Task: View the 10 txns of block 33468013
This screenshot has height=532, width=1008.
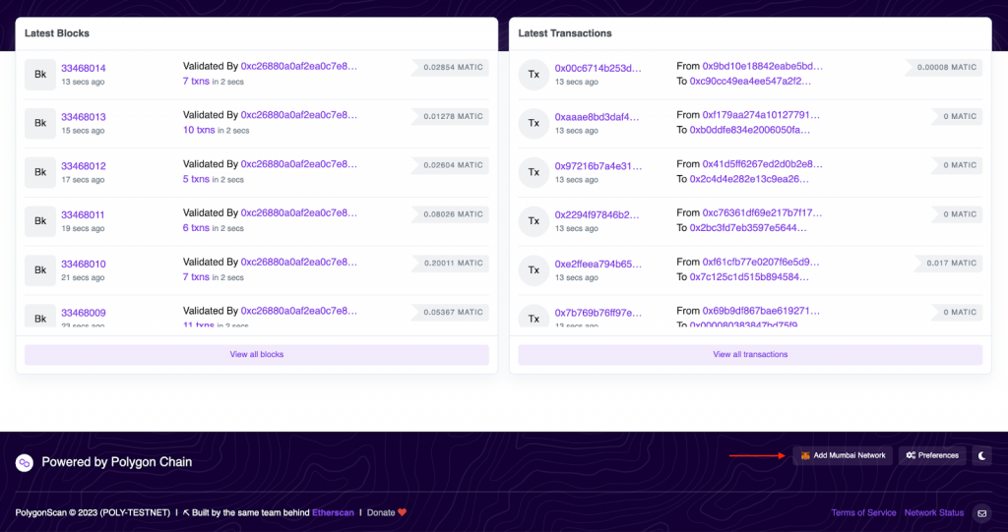Action: tap(199, 130)
